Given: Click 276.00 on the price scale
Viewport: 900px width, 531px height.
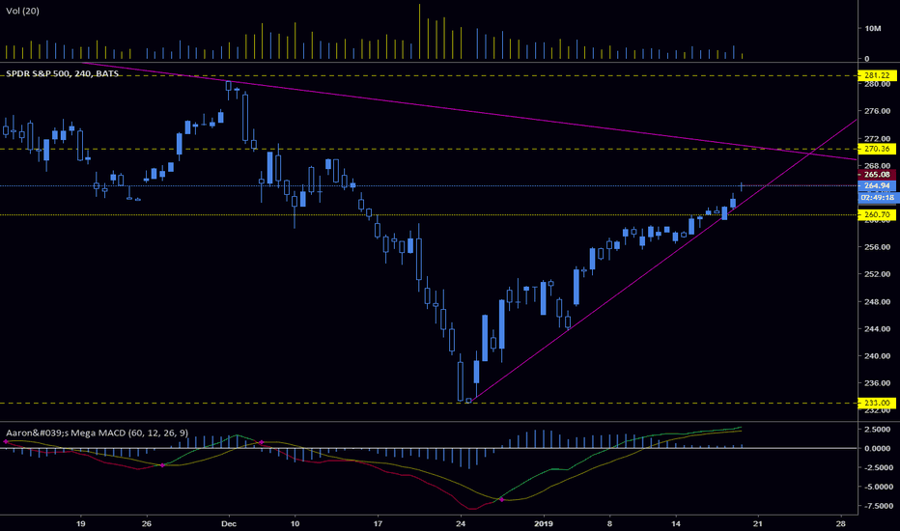Looking at the screenshot, I should click(x=877, y=111).
